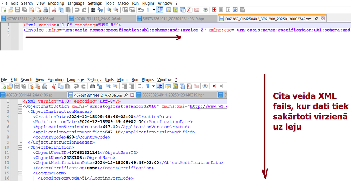Open Show symbol dropdown arrow in upper toolbar
The width and height of the screenshot is (351, 181).
pos(154,10)
